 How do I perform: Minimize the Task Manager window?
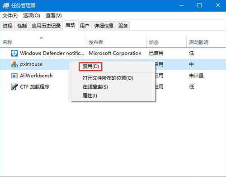(x=181, y=5)
